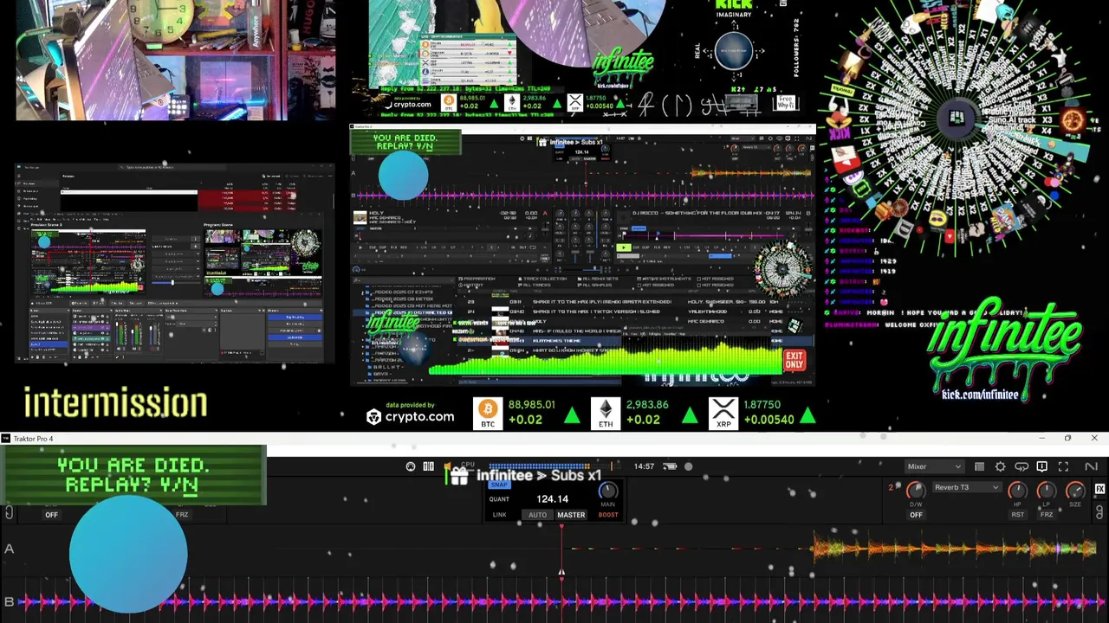The image size is (1109, 623).
Task: Adjust the HP knob in FX unit
Action: pos(1018,491)
